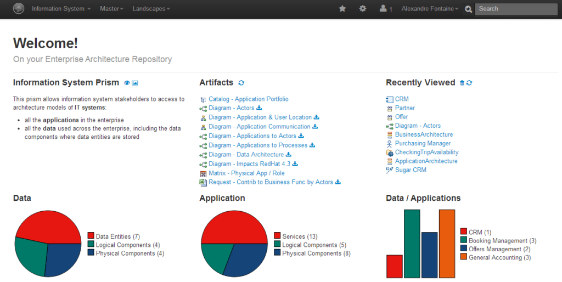562x282 pixels.
Task: Expand the Landscapes dropdown menu
Action: pyautogui.click(x=151, y=9)
